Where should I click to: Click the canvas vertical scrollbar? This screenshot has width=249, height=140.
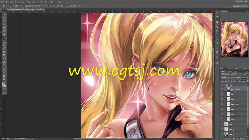tap(213, 65)
